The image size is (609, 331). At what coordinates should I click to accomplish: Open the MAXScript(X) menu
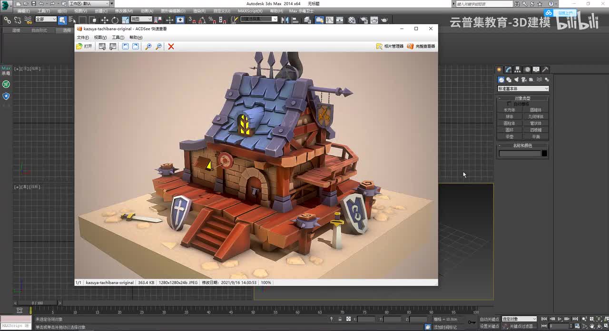pos(250,11)
